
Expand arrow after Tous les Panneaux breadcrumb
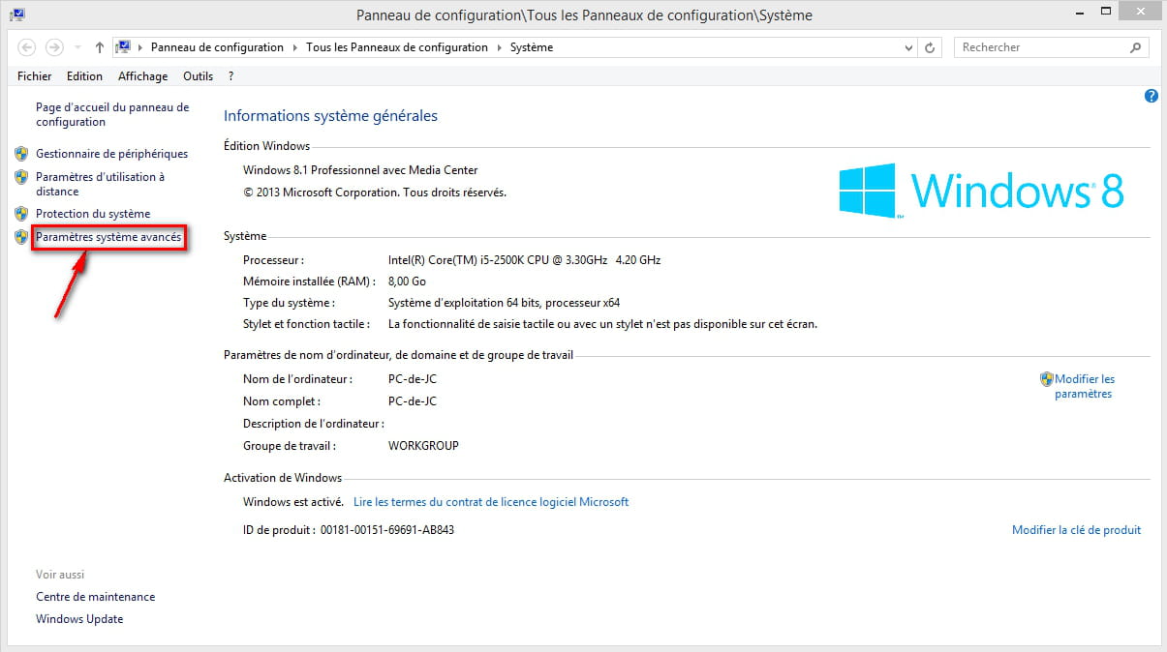pyautogui.click(x=499, y=47)
